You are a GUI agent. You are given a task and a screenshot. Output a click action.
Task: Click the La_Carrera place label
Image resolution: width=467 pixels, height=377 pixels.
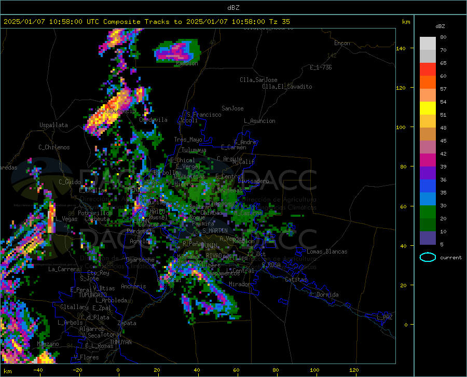(64, 269)
